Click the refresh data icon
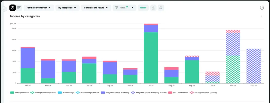Viewport: 270px width, 103px height. pos(161,8)
